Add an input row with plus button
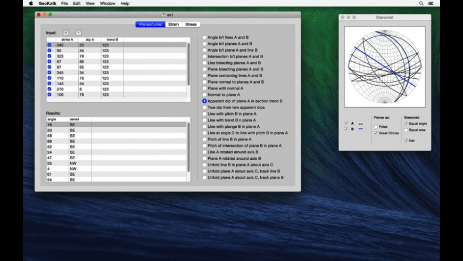Screen dimensions: 463x261 pyautogui.click(x=65, y=33)
